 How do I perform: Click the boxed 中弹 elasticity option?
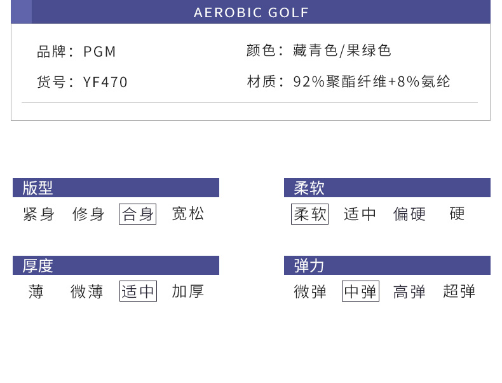tap(360, 291)
